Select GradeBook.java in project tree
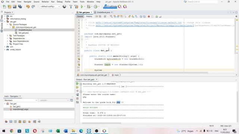This screenshot has height=134, width=239. point(25,30)
